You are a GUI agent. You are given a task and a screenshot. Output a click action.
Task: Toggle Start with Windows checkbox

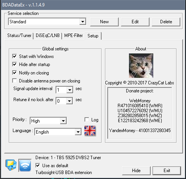pyautogui.click(x=14, y=56)
